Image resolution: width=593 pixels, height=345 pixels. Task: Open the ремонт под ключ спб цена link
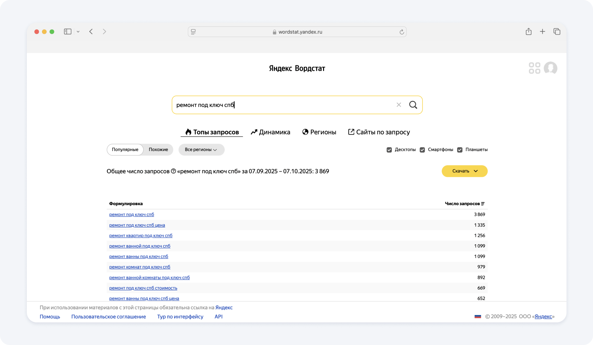137,225
